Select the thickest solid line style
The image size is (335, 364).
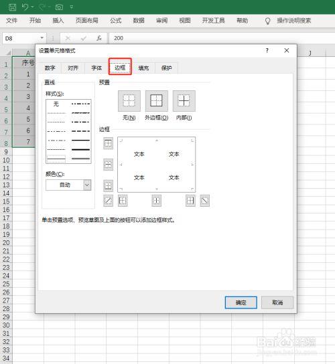pyautogui.click(x=80, y=150)
